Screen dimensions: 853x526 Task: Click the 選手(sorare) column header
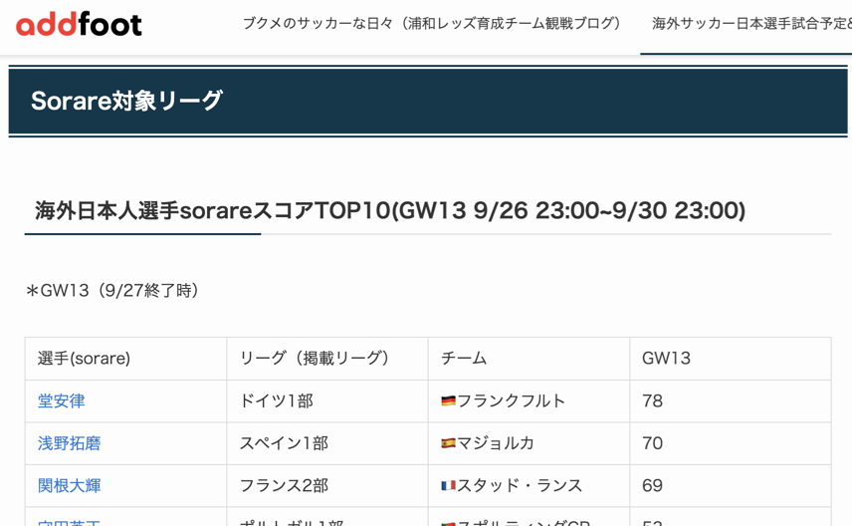click(x=85, y=359)
